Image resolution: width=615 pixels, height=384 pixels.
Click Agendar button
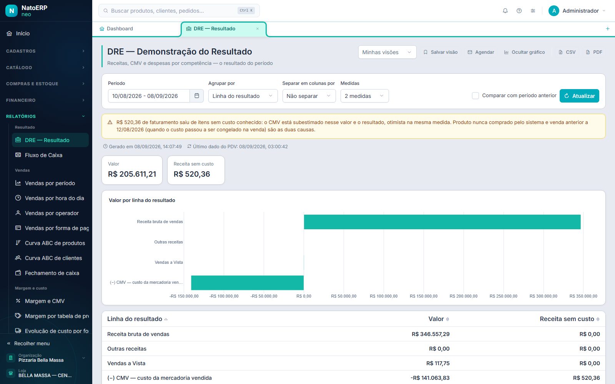(x=481, y=52)
